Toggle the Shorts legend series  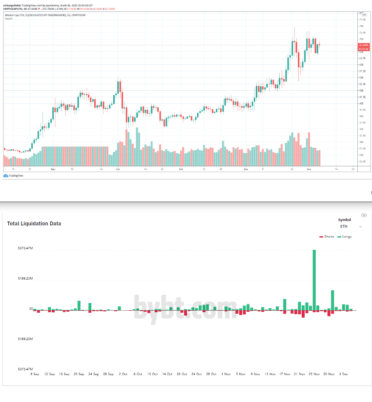click(x=327, y=237)
